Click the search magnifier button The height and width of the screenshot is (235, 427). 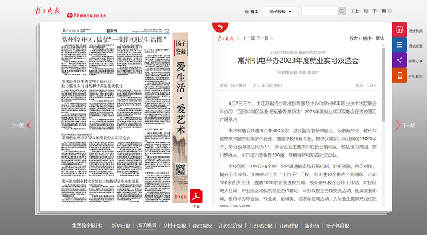coord(341,11)
